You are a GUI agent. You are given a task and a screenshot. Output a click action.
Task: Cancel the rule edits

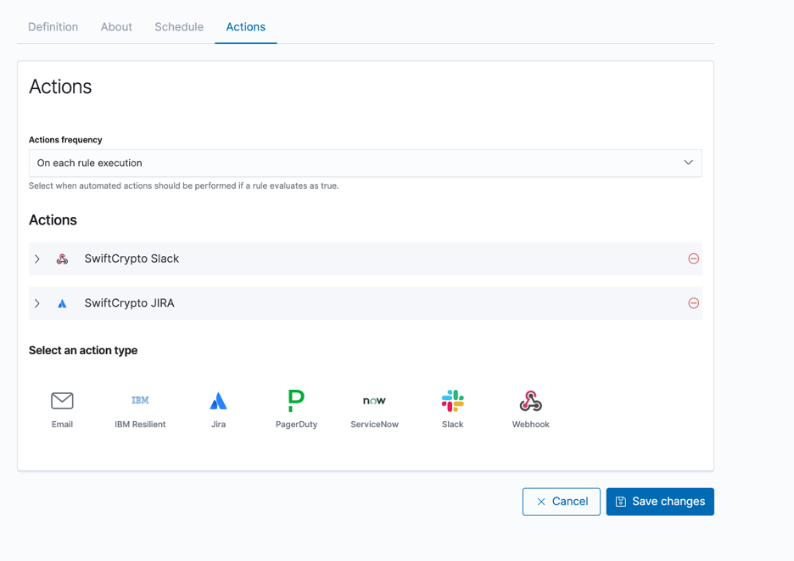point(562,502)
